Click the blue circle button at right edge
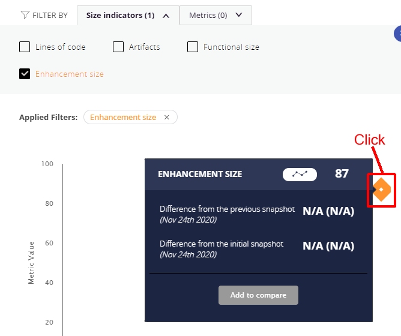Viewport: 401px width, 336px height. click(397, 34)
